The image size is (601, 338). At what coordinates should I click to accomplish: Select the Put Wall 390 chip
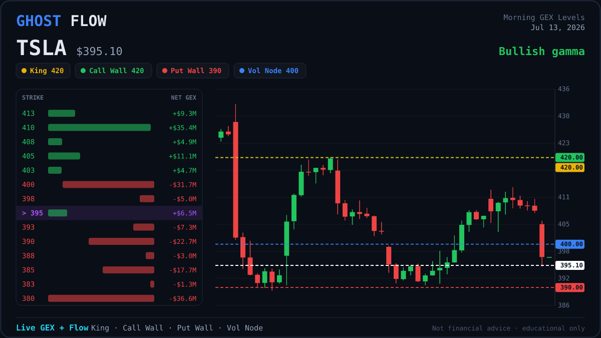(193, 71)
